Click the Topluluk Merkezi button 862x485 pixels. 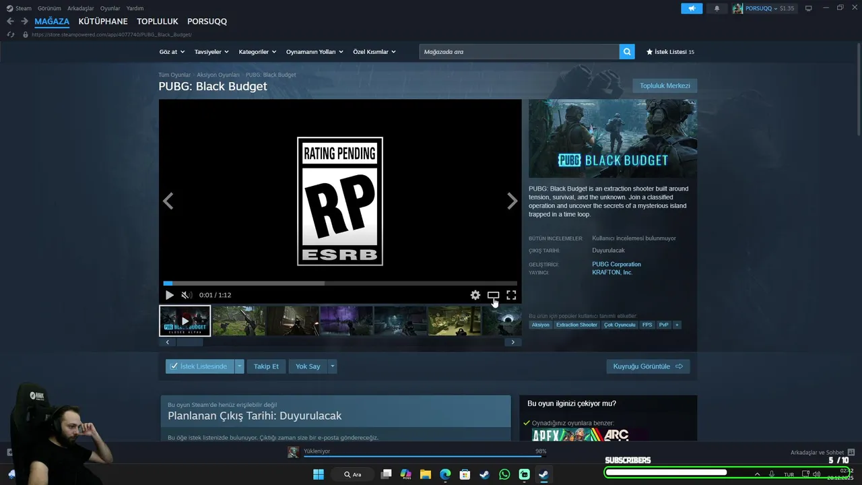coord(665,86)
